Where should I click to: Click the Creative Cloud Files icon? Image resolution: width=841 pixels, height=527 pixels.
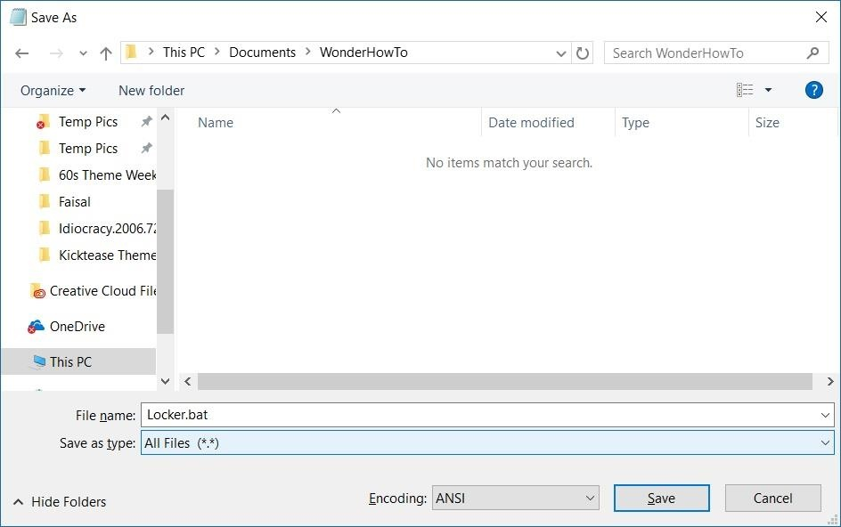coord(37,291)
